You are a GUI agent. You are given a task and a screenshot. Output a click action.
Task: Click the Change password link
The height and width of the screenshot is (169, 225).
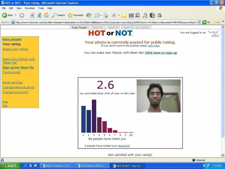click(15, 92)
